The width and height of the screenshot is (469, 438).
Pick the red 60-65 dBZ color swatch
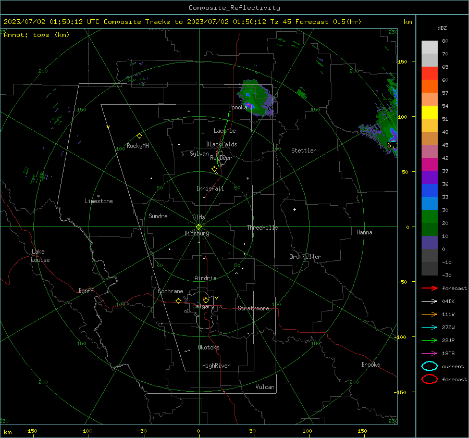tap(429, 73)
